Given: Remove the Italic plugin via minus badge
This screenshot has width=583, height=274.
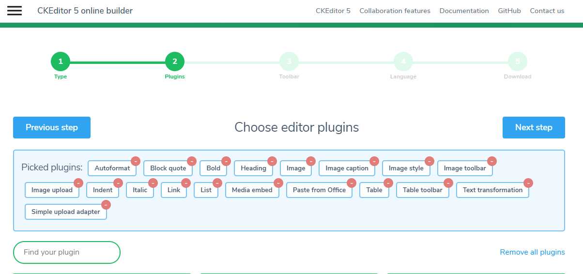Looking at the screenshot, I should pos(153,183).
